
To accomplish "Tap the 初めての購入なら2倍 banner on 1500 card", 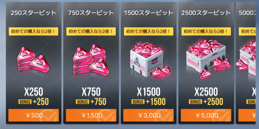I will click(x=148, y=31).
